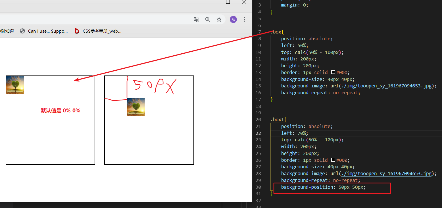This screenshot has height=208, width=442.
Task: Open the "Can I use... Suppo..." bookmark
Action: coord(44,31)
